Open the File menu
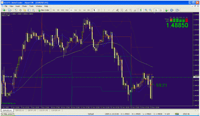 6,6
